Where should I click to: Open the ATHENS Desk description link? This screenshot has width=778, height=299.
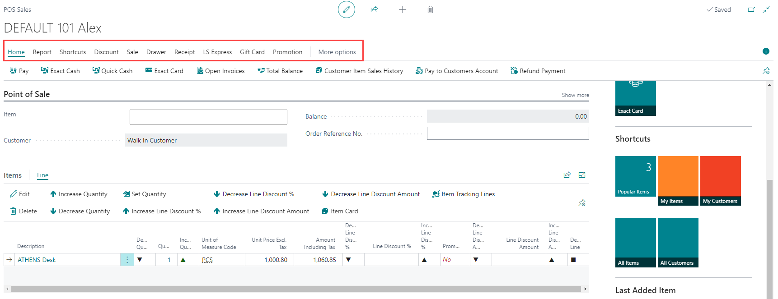tap(37, 260)
